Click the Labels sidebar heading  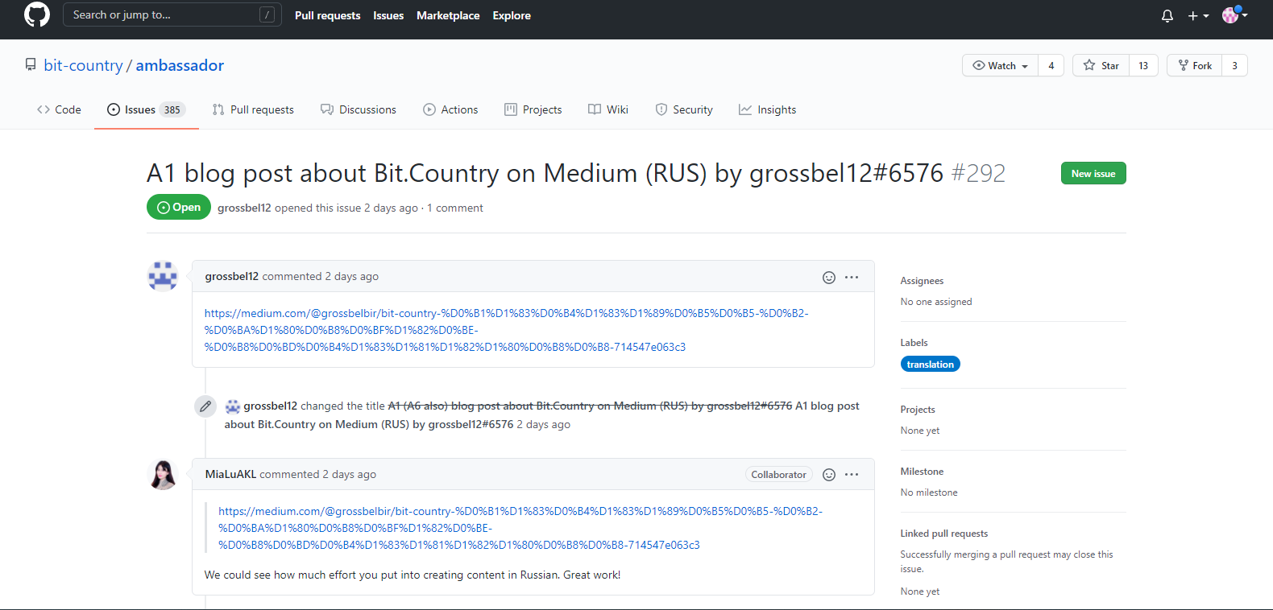914,343
